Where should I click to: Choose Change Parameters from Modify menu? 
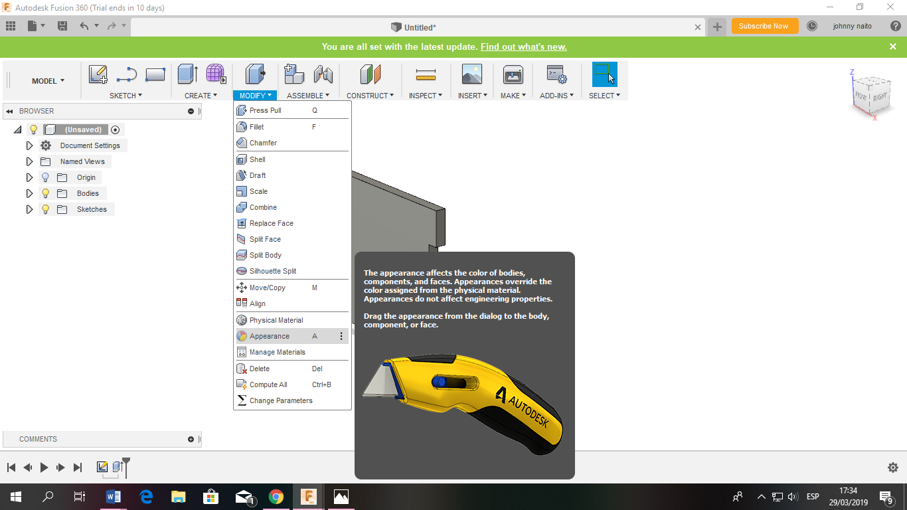pos(292,400)
